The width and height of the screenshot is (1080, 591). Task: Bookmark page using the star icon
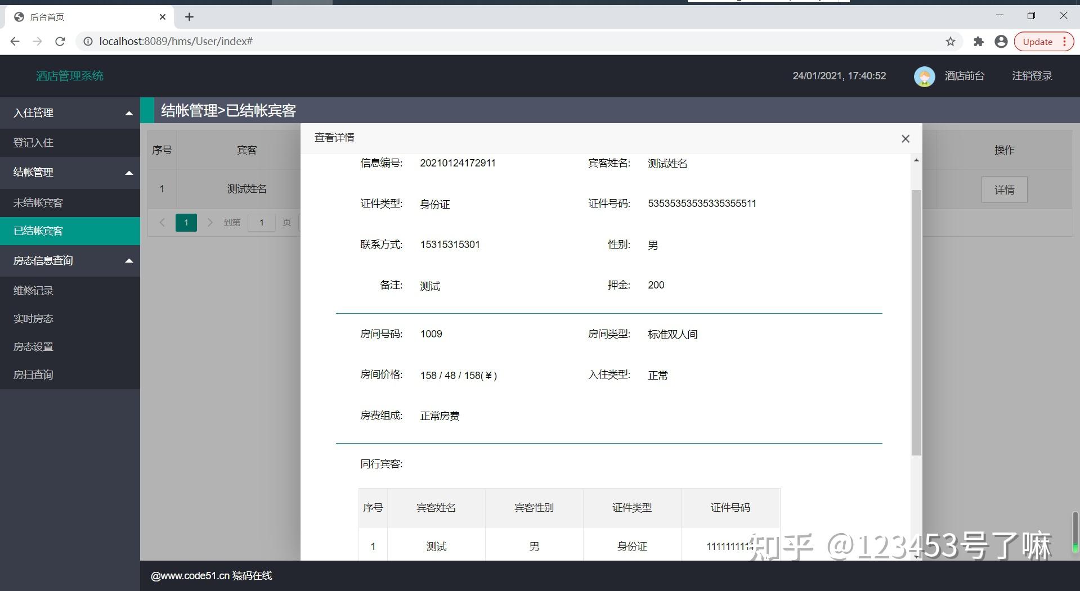click(950, 41)
